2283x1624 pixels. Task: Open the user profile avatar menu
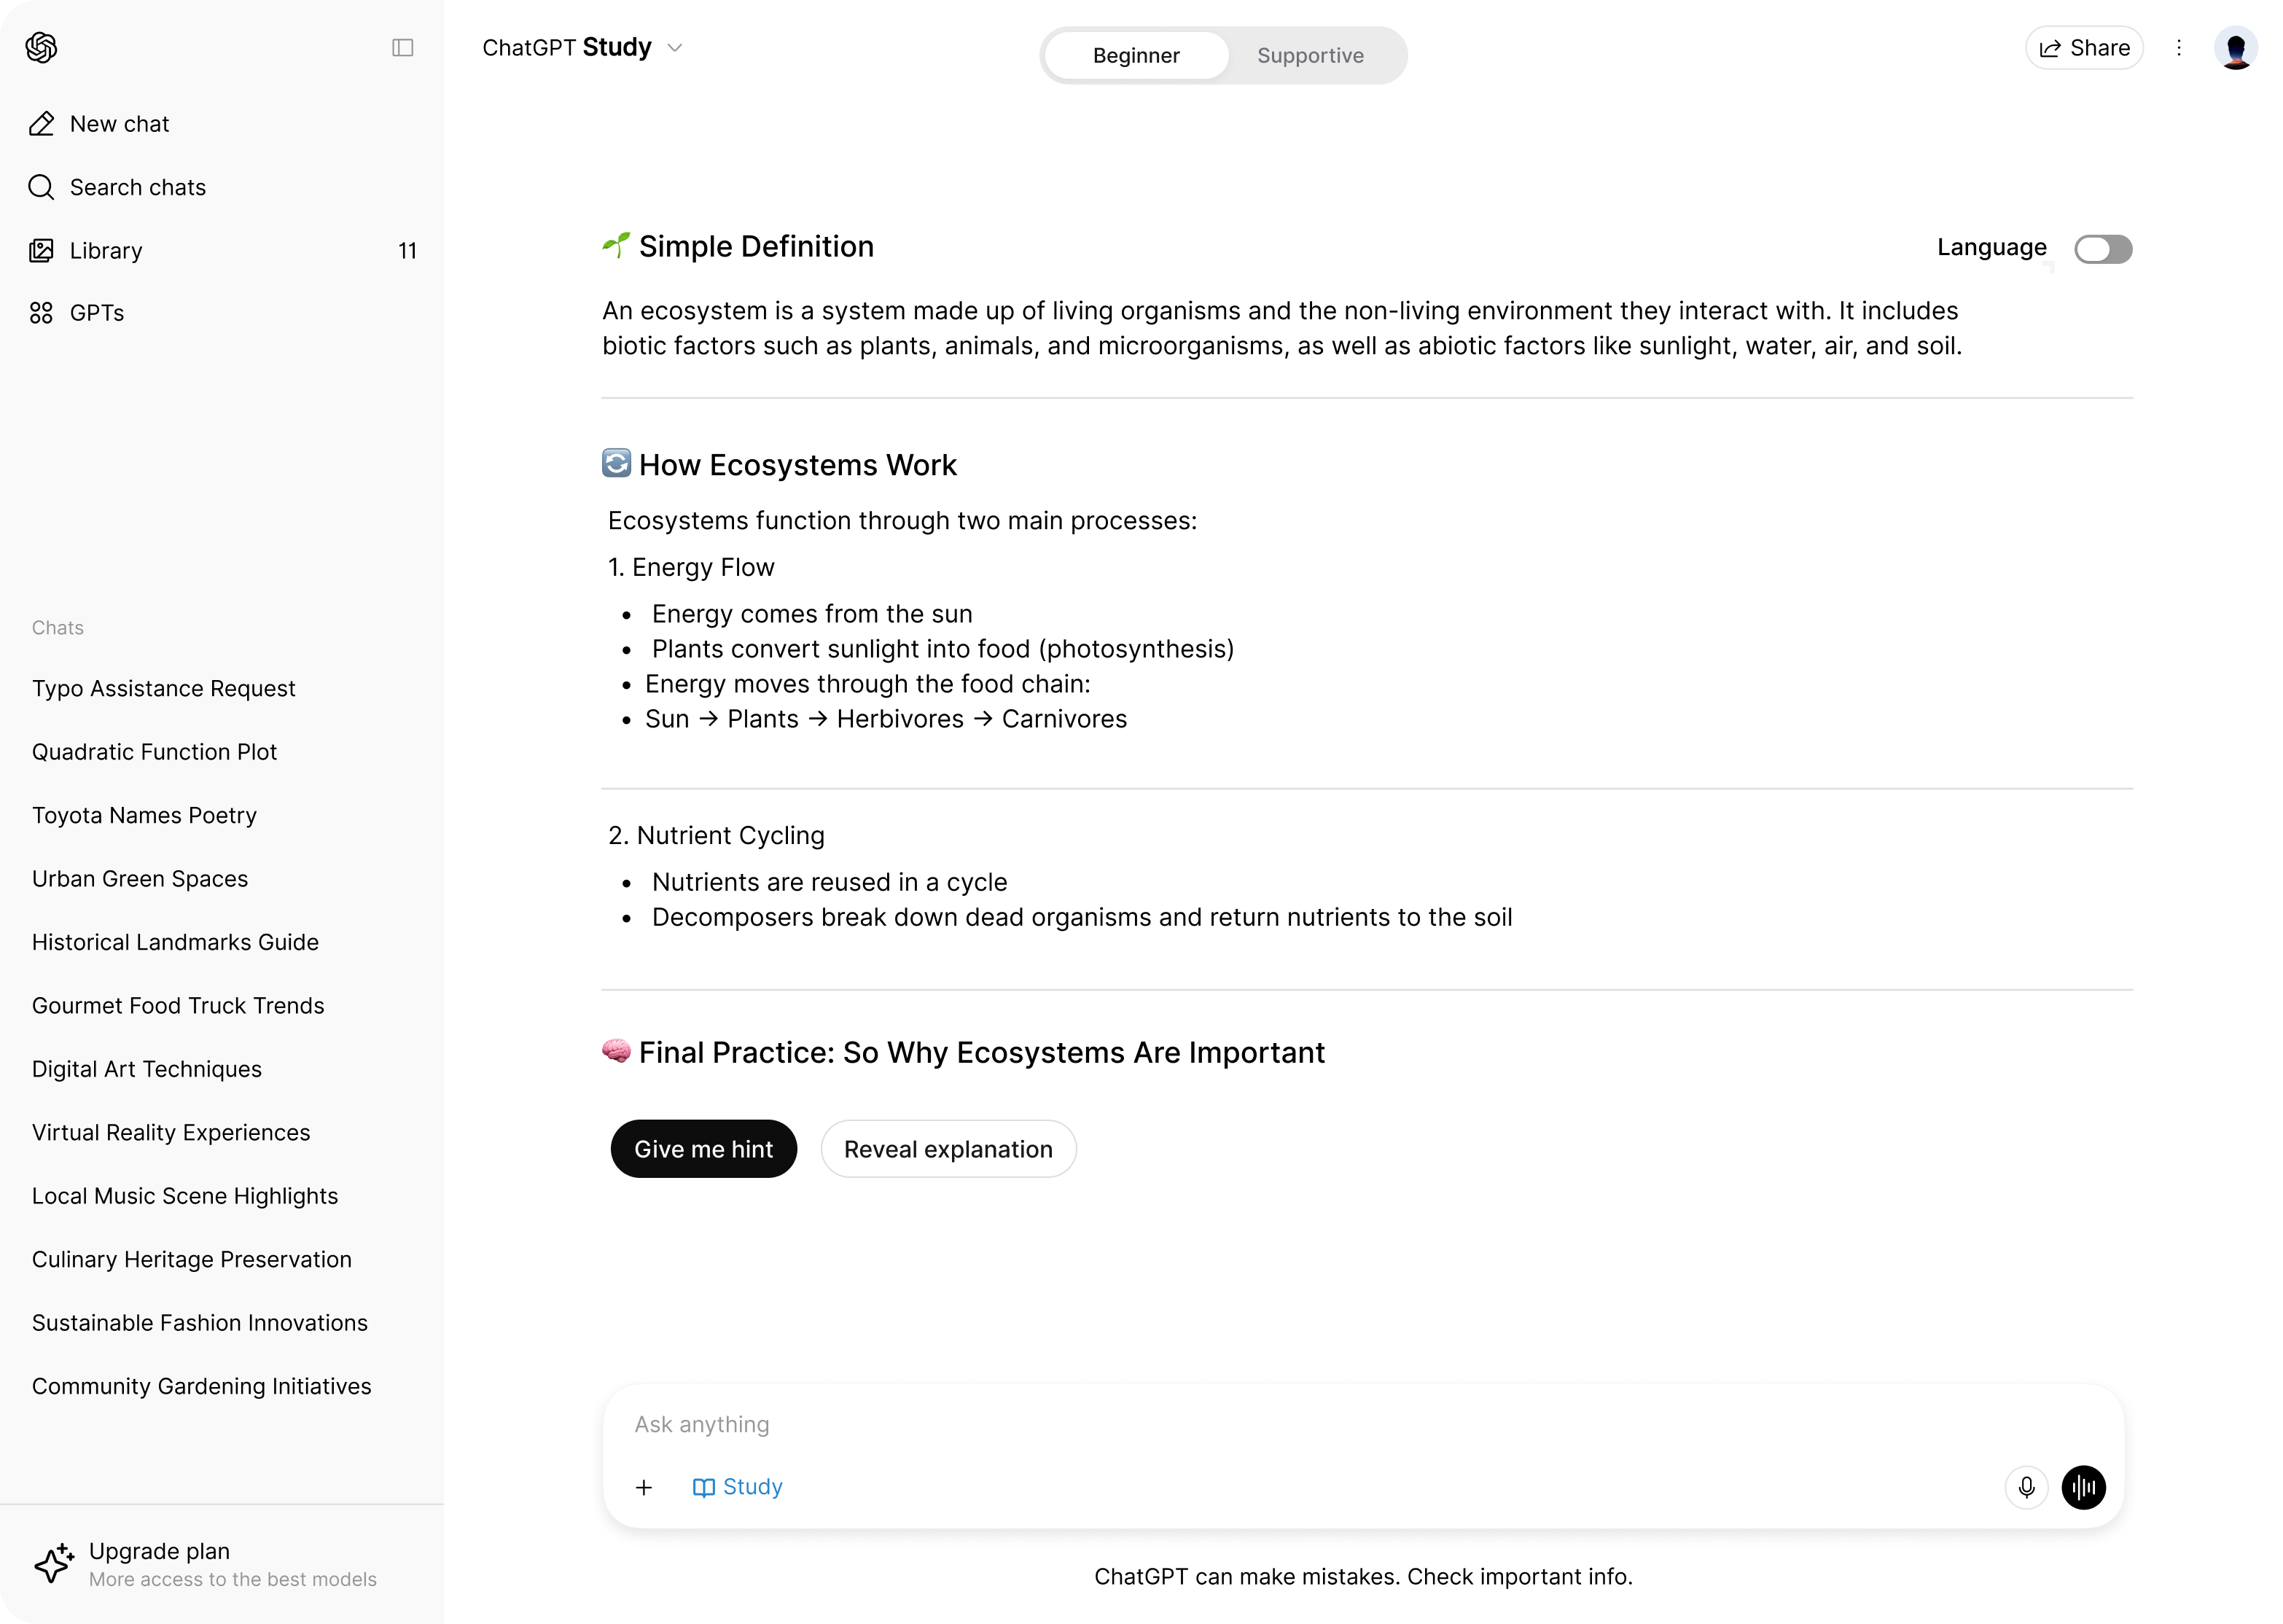[2236, 48]
